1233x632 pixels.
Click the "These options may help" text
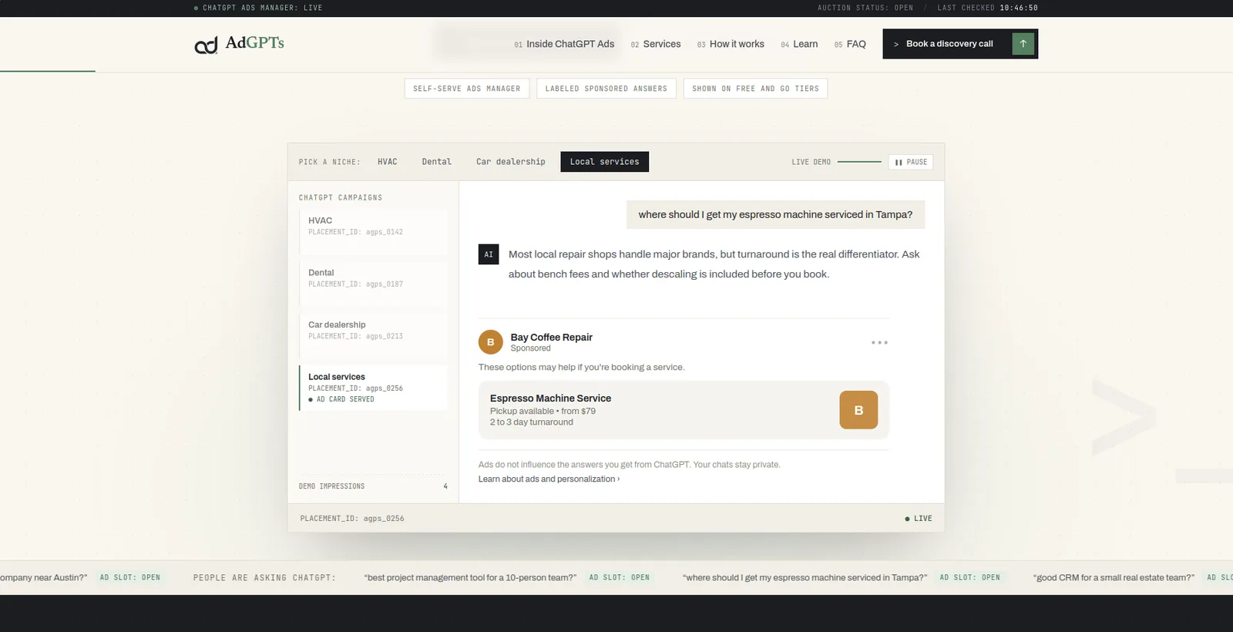click(581, 367)
